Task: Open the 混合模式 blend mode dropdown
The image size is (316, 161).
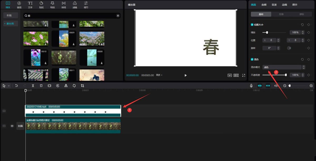Action: click(282, 67)
